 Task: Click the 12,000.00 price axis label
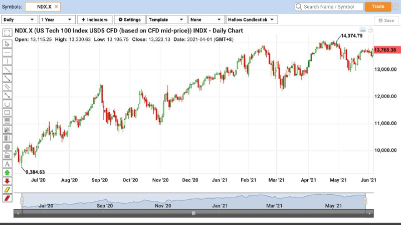(385, 96)
